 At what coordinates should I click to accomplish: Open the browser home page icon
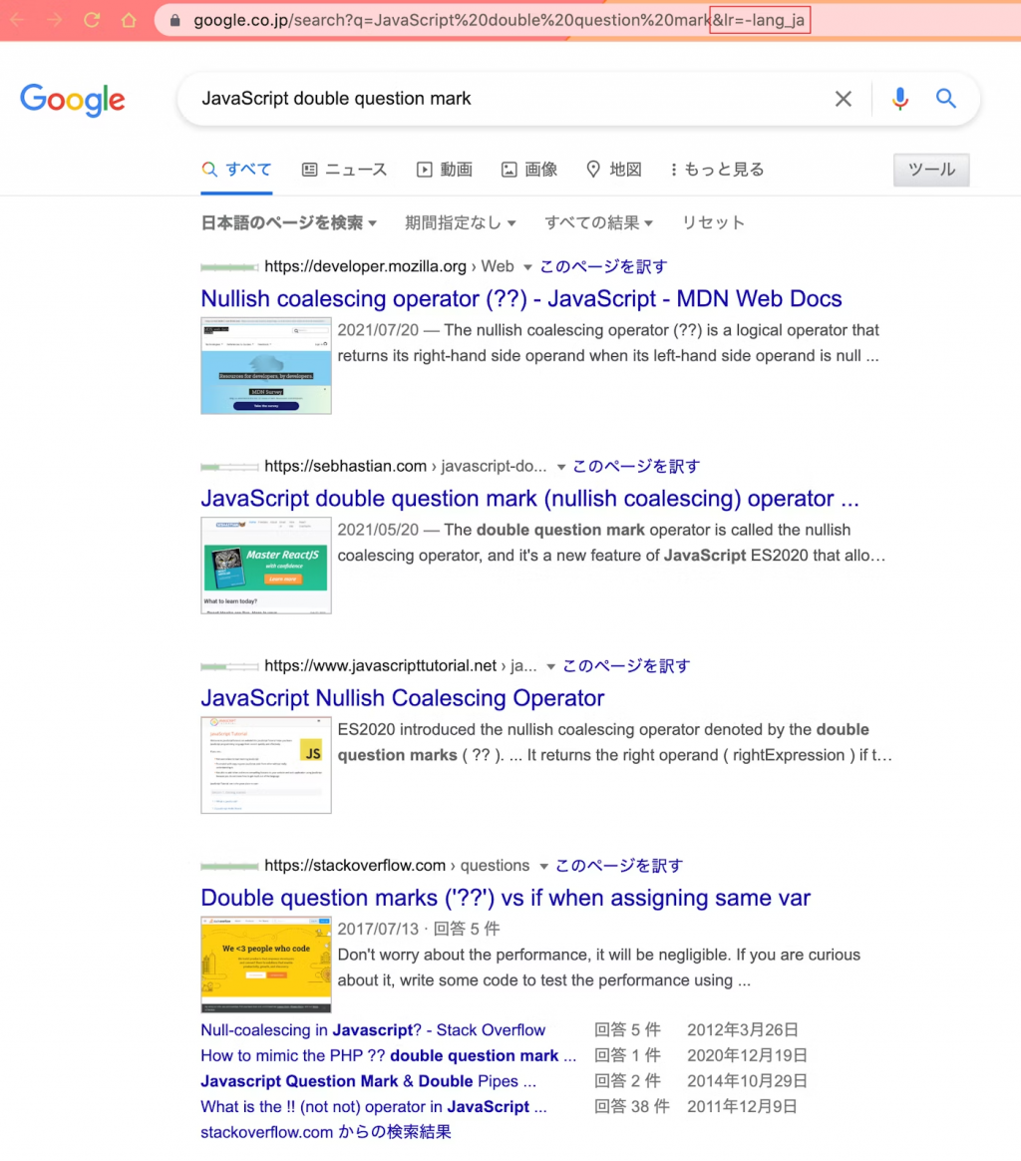[x=129, y=20]
